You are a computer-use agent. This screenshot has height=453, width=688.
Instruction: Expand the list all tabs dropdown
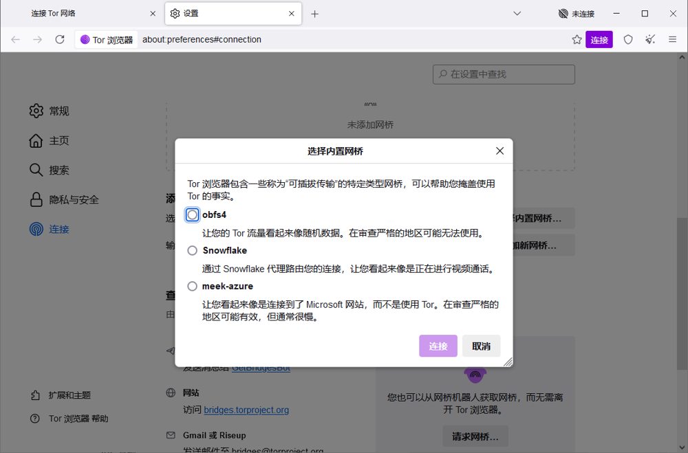pyautogui.click(x=517, y=14)
